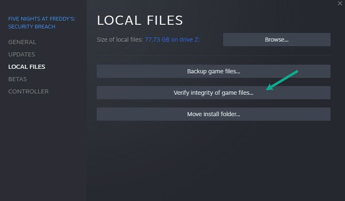
Task: Open the GENERAL settings section
Action: tap(22, 42)
